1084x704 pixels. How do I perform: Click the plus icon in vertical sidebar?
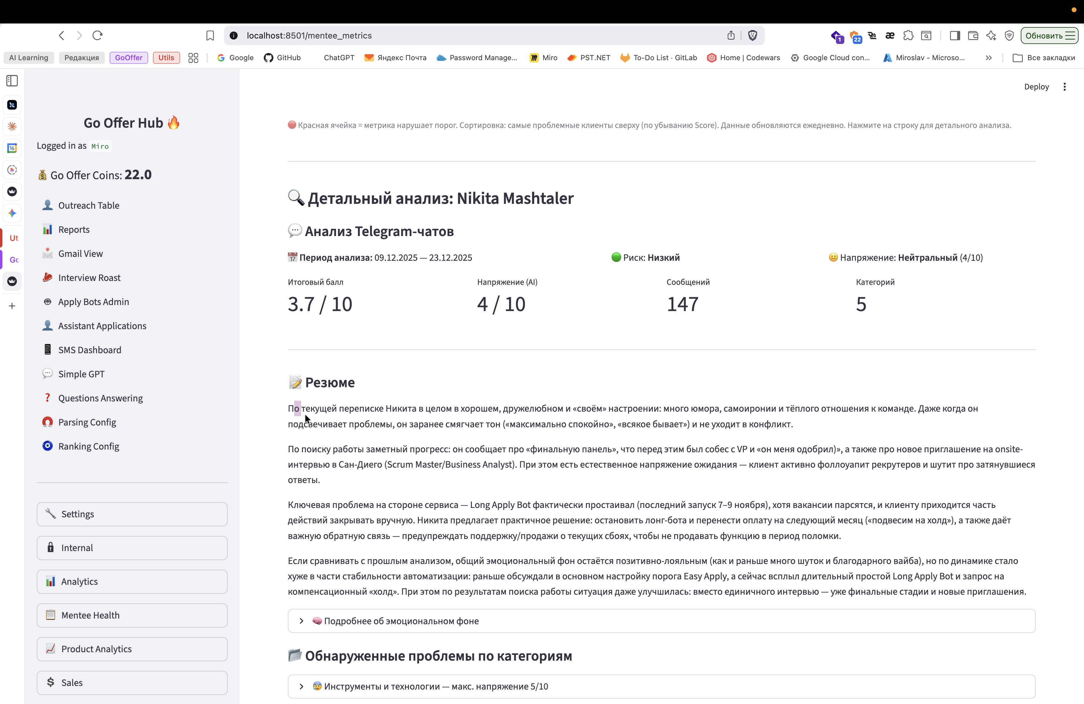pyautogui.click(x=12, y=306)
